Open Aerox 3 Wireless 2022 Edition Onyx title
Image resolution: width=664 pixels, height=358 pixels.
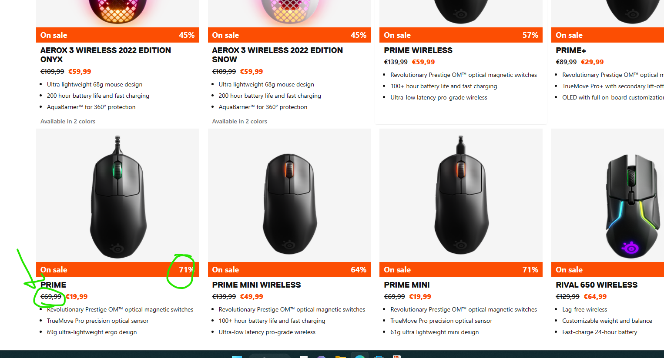point(106,55)
